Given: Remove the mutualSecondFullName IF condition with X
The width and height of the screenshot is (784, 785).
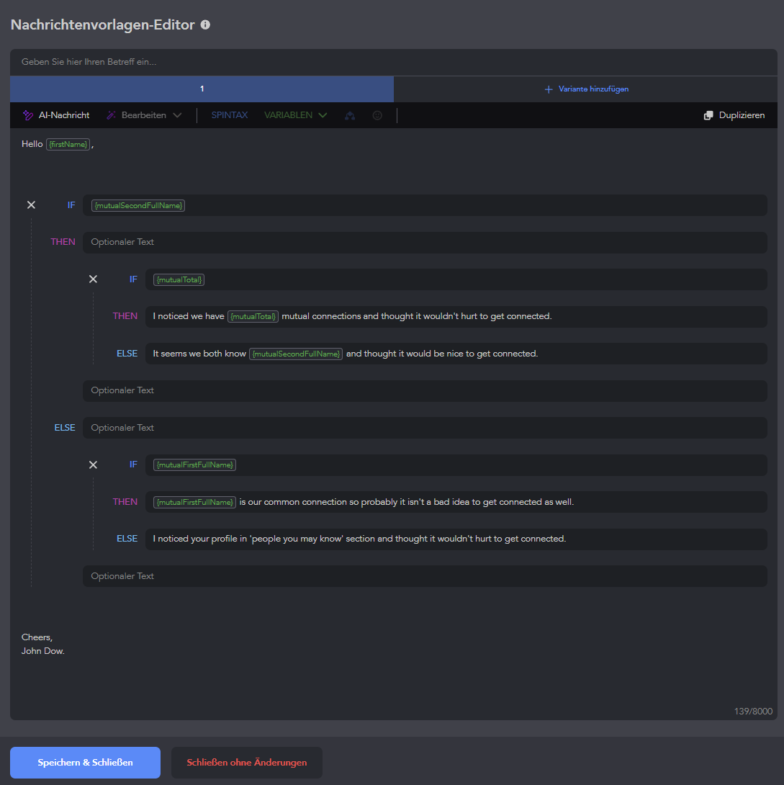Looking at the screenshot, I should point(31,205).
